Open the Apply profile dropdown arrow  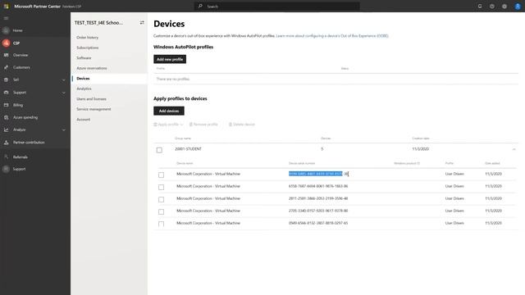(181, 125)
